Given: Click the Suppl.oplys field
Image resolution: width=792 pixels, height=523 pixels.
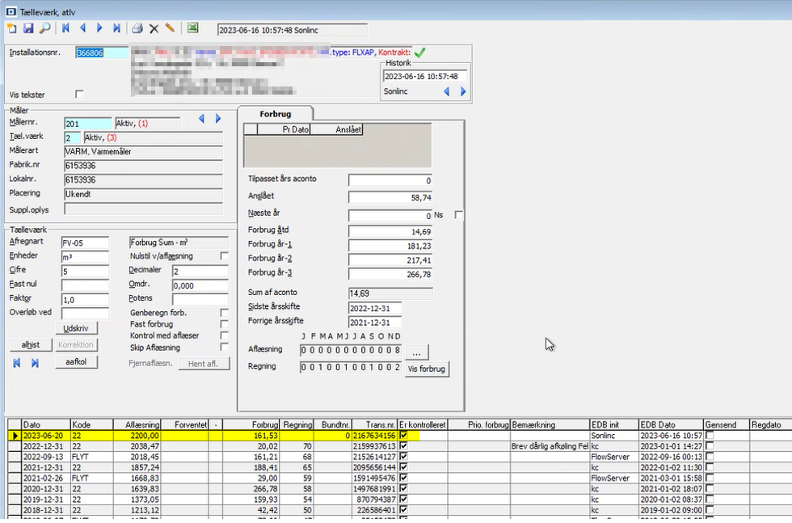Looking at the screenshot, I should (x=144, y=209).
